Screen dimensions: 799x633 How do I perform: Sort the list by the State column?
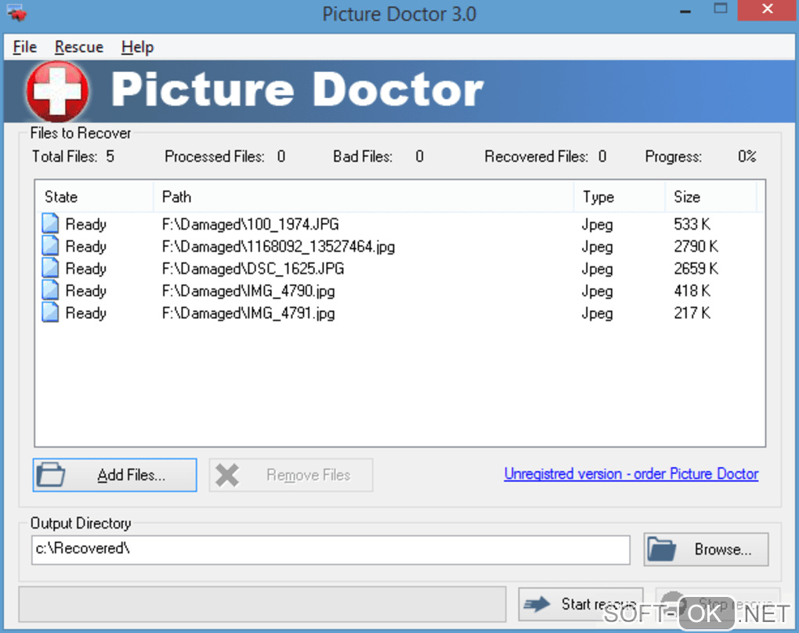pos(94,197)
